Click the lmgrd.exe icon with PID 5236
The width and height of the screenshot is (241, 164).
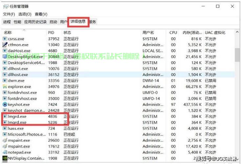pyautogui.click(x=5, y=122)
